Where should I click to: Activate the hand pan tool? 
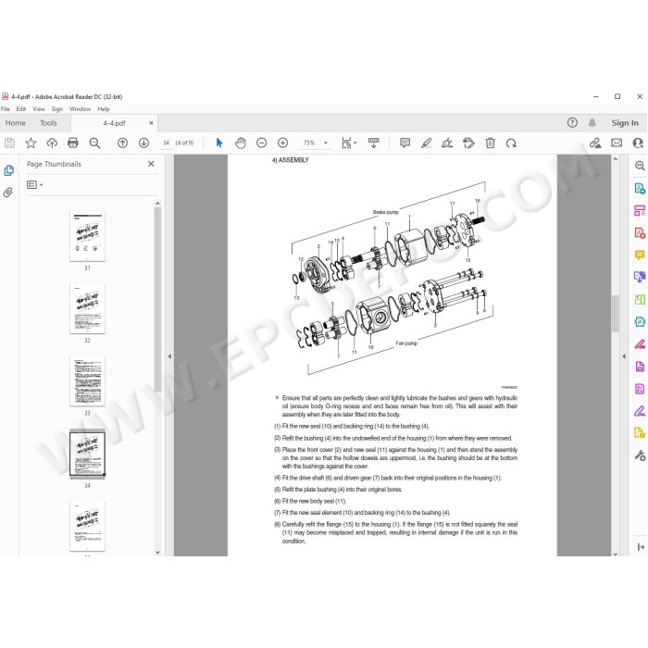(241, 143)
